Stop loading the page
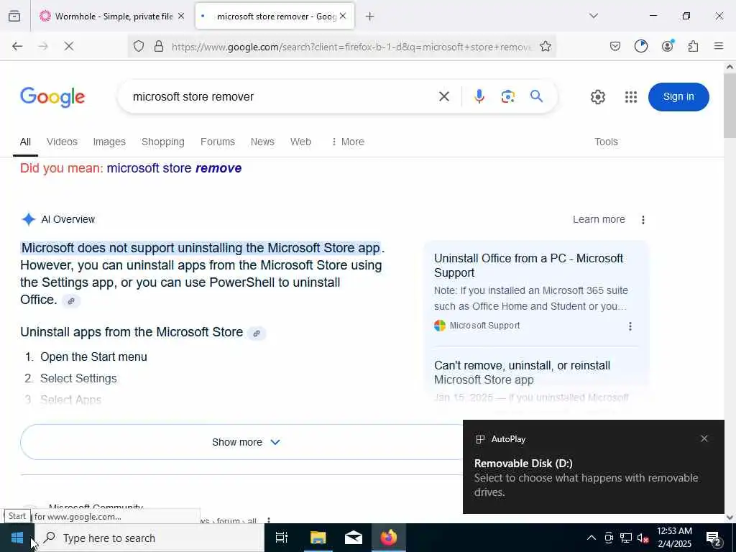This screenshot has height=552, width=736. point(68,46)
